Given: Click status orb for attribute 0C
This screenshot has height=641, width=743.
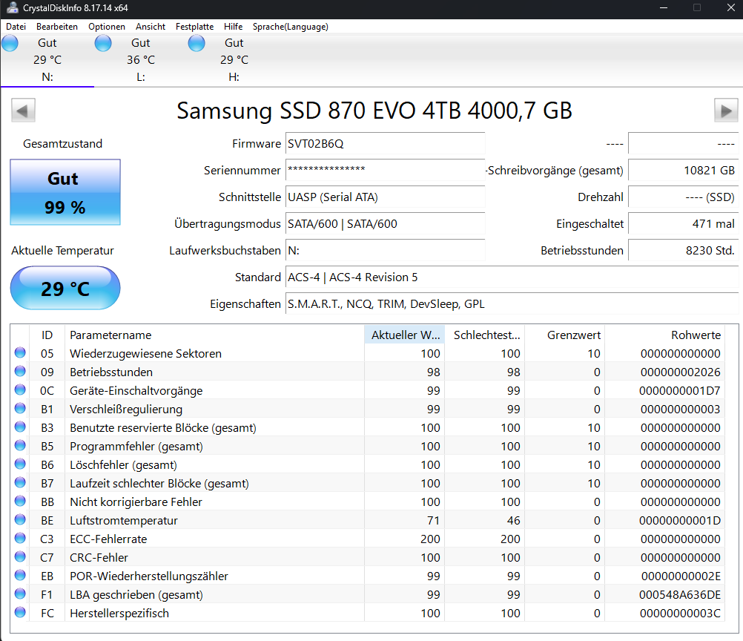Looking at the screenshot, I should (20, 389).
